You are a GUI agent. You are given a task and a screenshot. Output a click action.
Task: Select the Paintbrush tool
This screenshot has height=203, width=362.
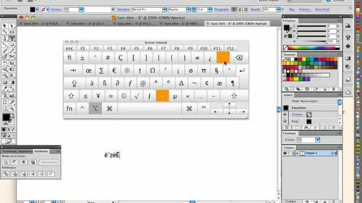click(x=5, y=51)
